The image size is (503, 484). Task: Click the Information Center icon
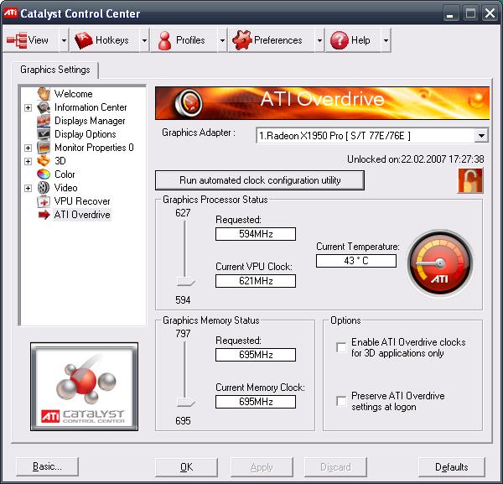(x=44, y=107)
